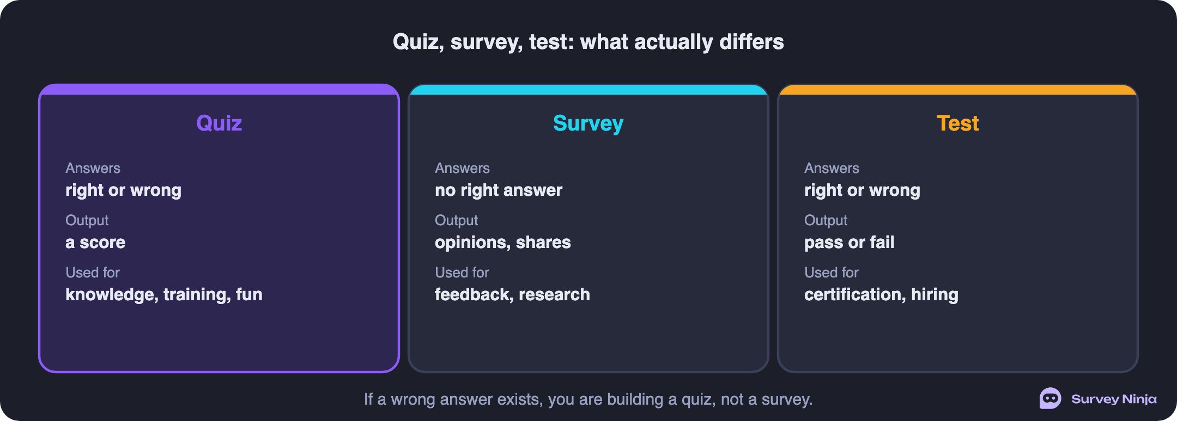
Task: Click 'right or wrong' in Quiz card
Action: (123, 190)
